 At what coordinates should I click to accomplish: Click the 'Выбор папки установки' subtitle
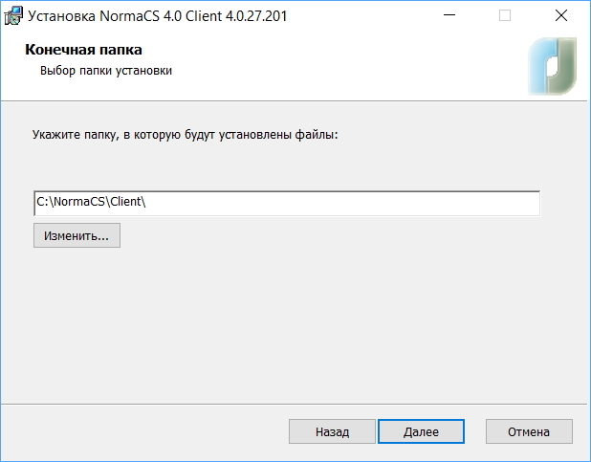105,70
